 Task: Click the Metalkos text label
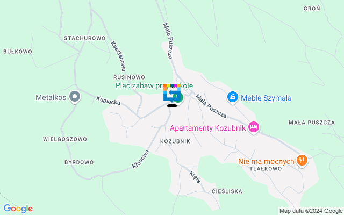point(51,97)
